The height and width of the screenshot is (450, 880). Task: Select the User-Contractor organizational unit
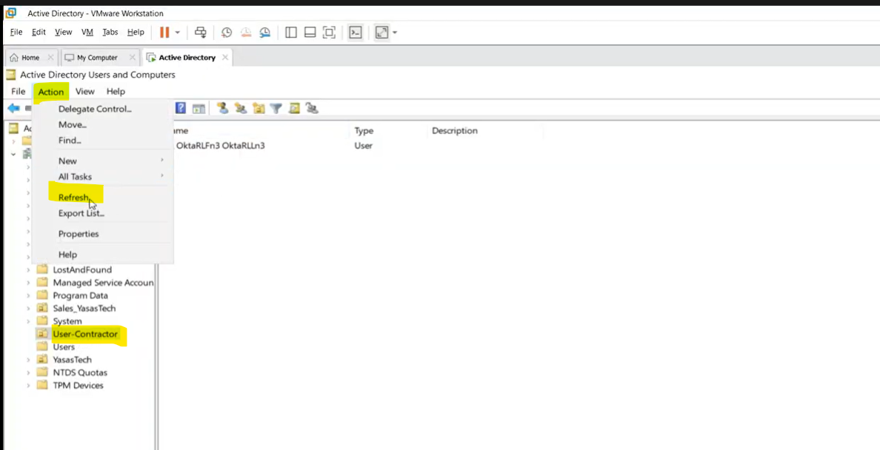pos(85,335)
